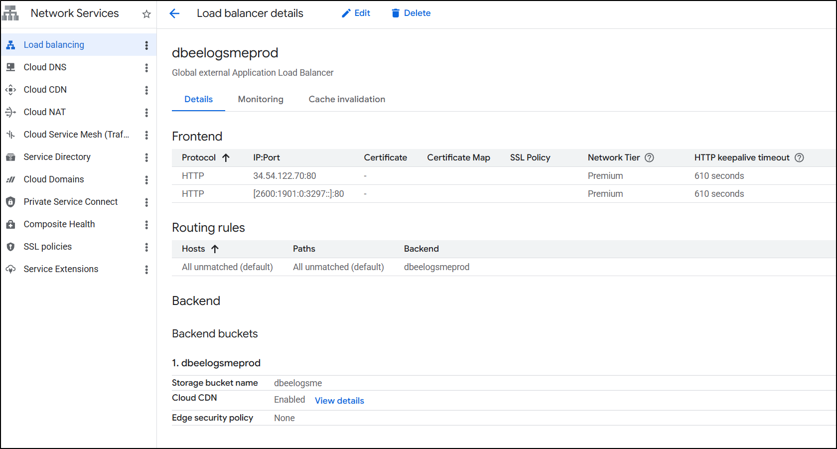Click the back arrow icon
Image resolution: width=837 pixels, height=449 pixels.
tap(174, 13)
